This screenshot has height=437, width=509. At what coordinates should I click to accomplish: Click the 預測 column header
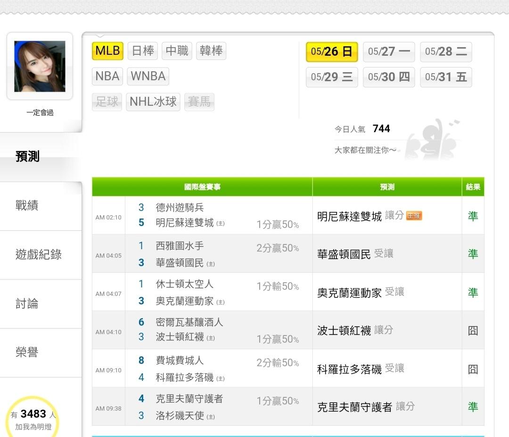[387, 187]
